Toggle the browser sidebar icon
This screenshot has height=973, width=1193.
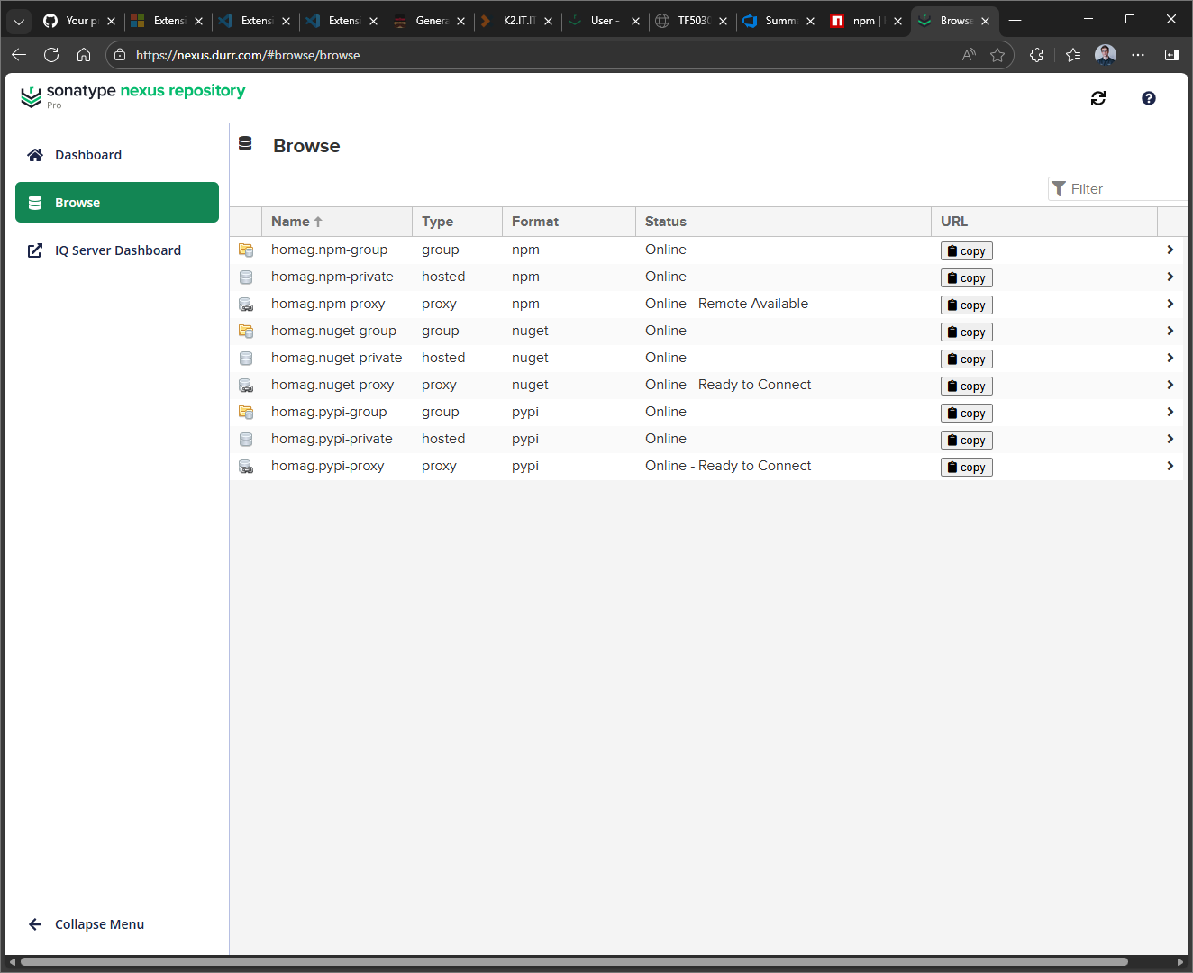[x=1172, y=55]
